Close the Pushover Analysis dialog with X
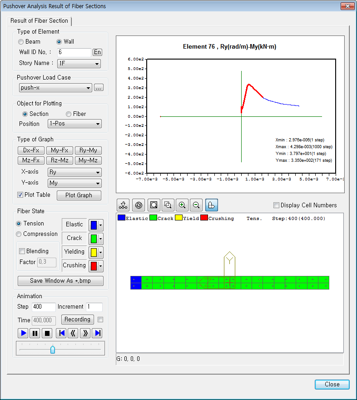The width and height of the screenshot is (357, 400). point(347,6)
